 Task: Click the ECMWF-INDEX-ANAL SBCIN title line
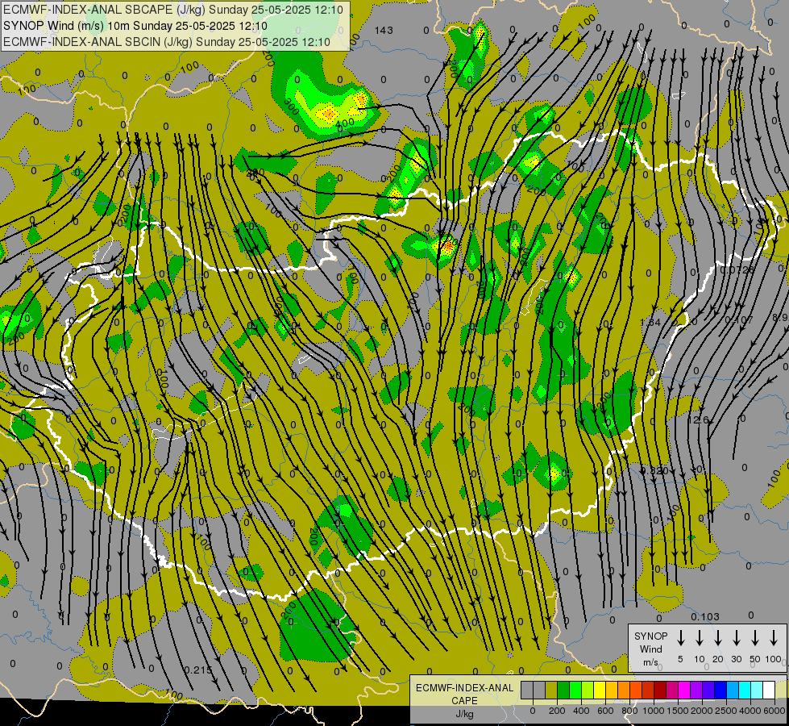167,42
